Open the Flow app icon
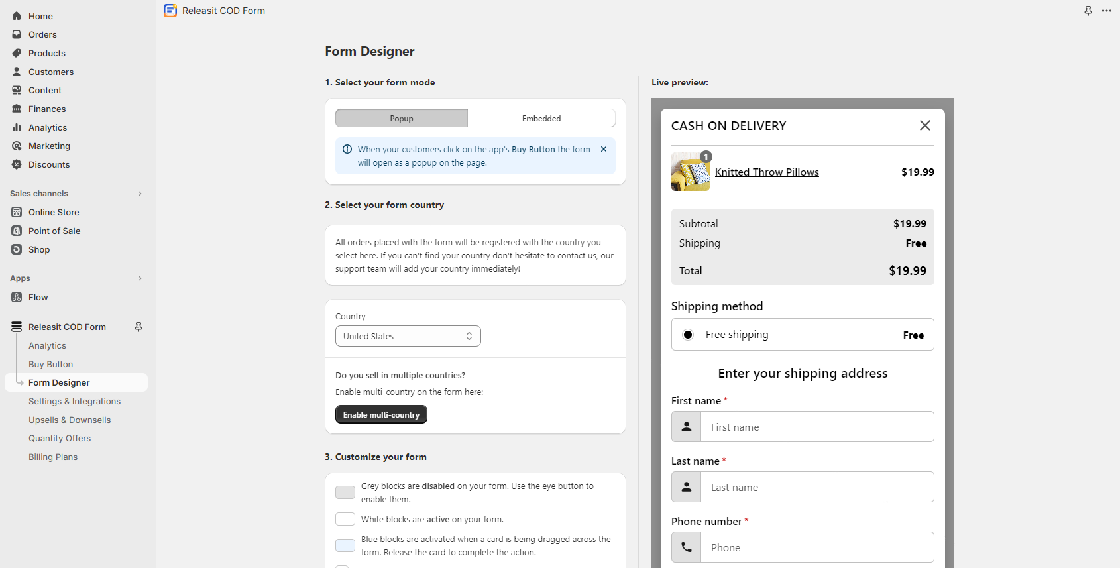Image resolution: width=1120 pixels, height=568 pixels. (x=17, y=297)
